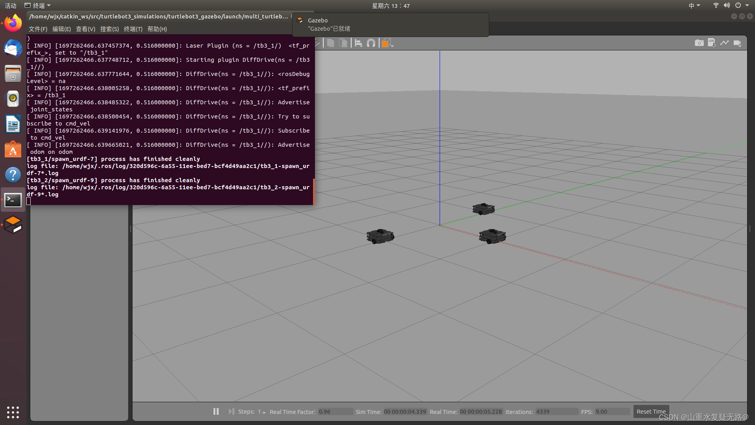Open terminal 帮助(H) menu
Screen dimensions: 755x425
[x=157, y=29]
